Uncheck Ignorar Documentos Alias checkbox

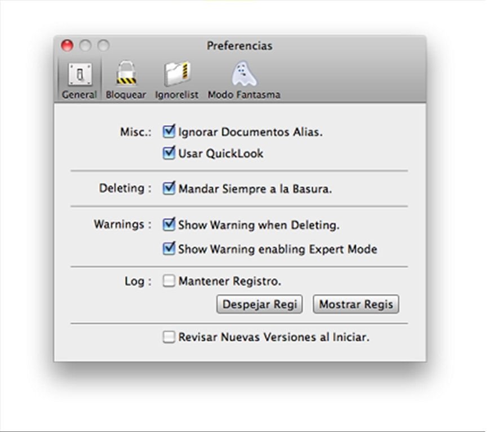(x=169, y=131)
